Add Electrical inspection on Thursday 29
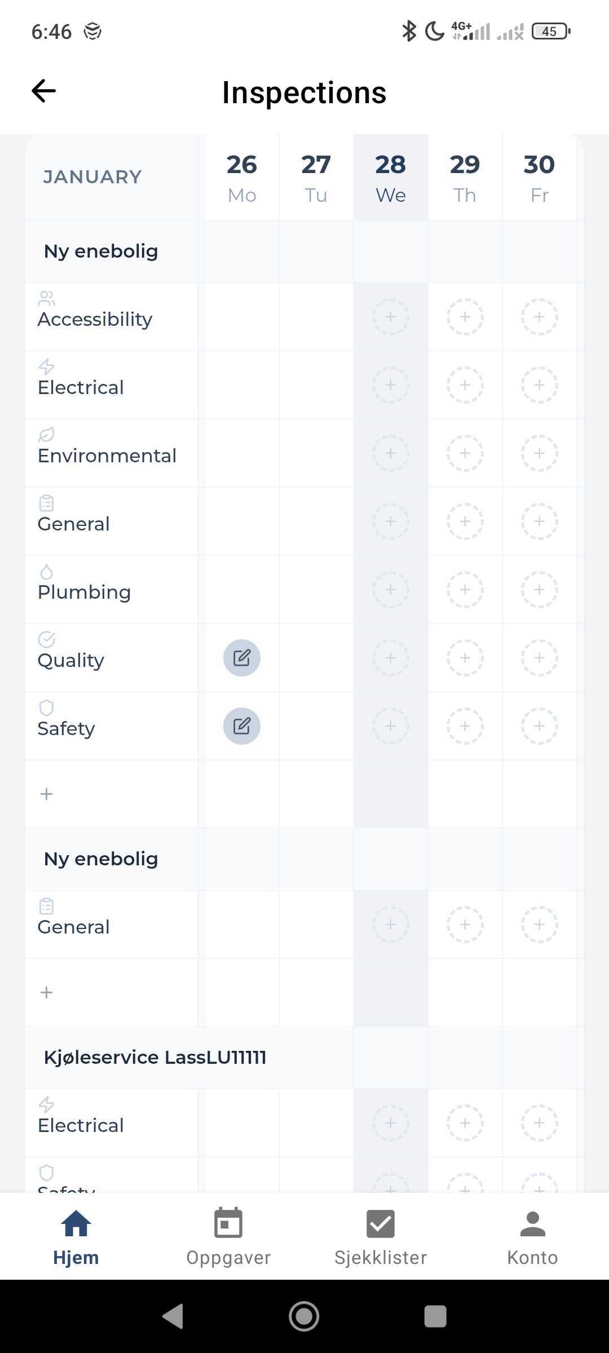The image size is (609, 1353). coord(465,385)
